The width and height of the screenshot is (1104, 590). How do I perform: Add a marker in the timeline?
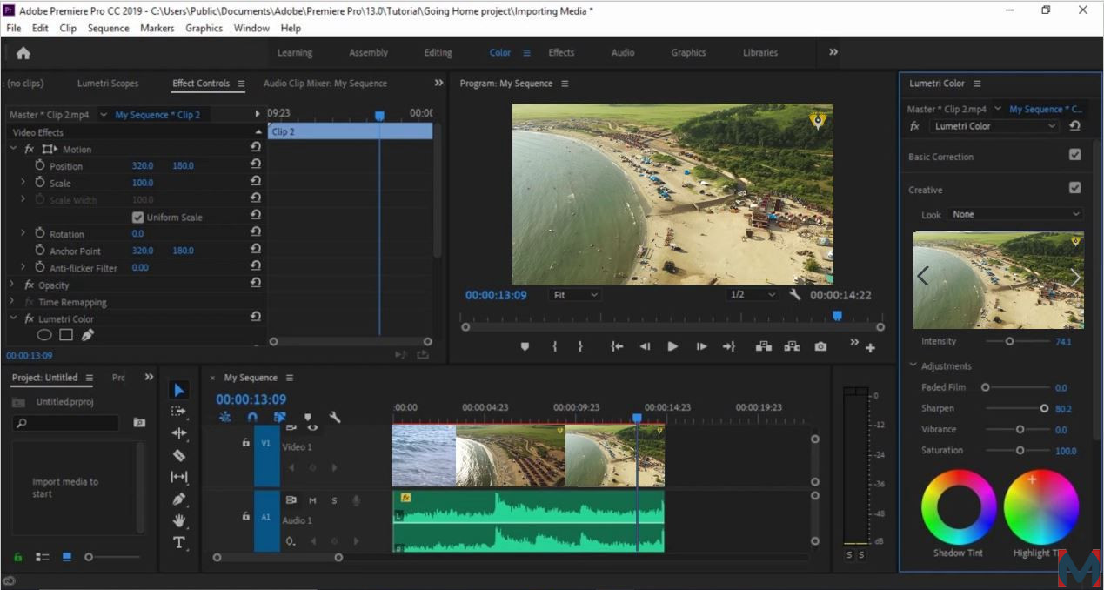[308, 418]
